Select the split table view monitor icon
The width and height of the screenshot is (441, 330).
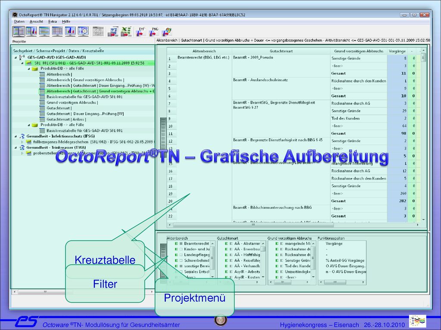point(19,31)
